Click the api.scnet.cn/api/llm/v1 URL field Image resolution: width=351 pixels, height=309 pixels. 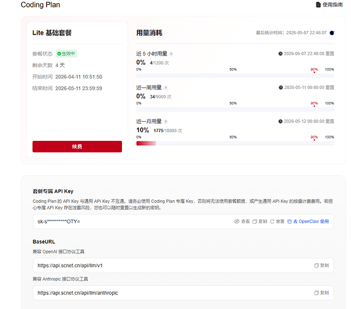click(183, 266)
